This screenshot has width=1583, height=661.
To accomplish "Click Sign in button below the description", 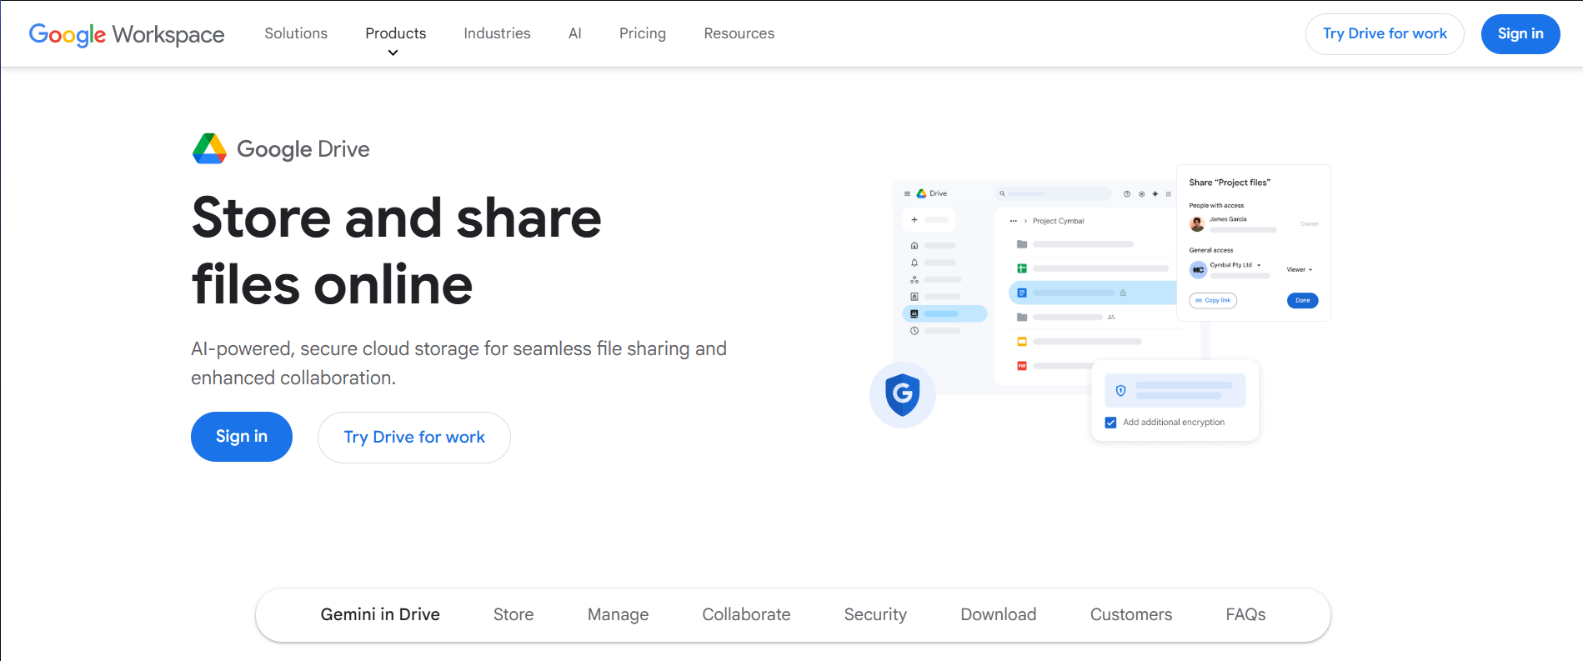I will coord(242,437).
